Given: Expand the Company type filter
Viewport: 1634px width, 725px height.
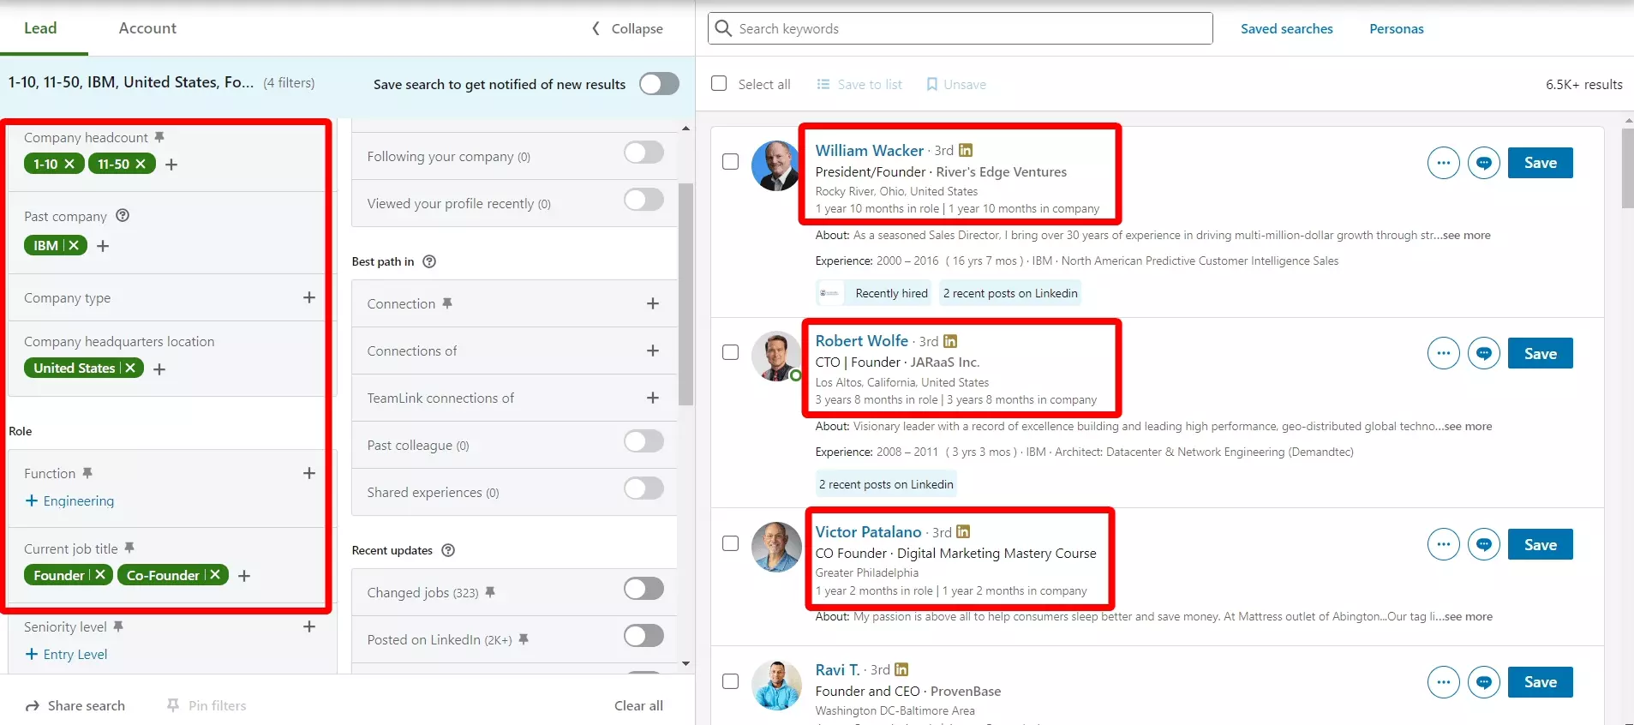Looking at the screenshot, I should tap(309, 297).
